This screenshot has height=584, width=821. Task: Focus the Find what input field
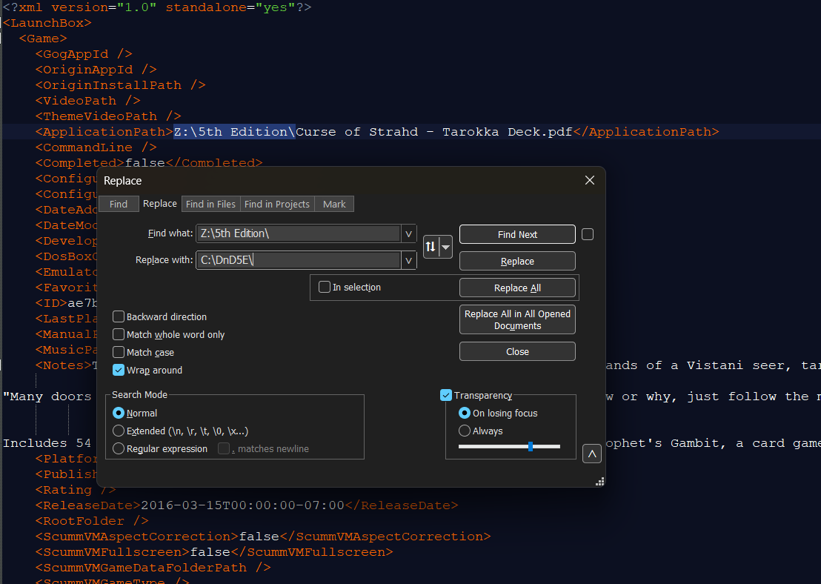click(299, 233)
